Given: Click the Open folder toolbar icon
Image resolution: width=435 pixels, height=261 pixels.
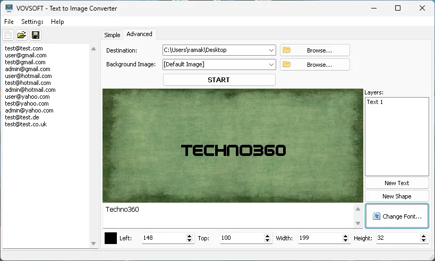Looking at the screenshot, I should (x=22, y=36).
